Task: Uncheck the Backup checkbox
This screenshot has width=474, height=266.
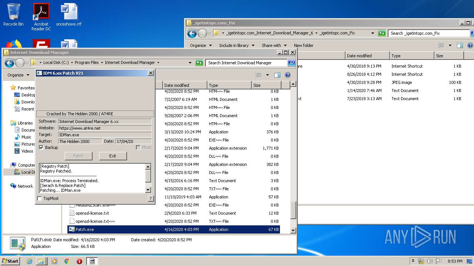Action: pos(41,147)
